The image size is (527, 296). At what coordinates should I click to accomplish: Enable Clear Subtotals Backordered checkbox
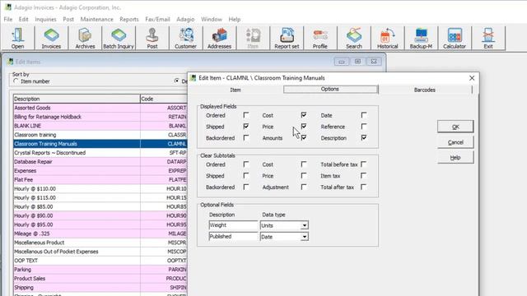(246, 187)
